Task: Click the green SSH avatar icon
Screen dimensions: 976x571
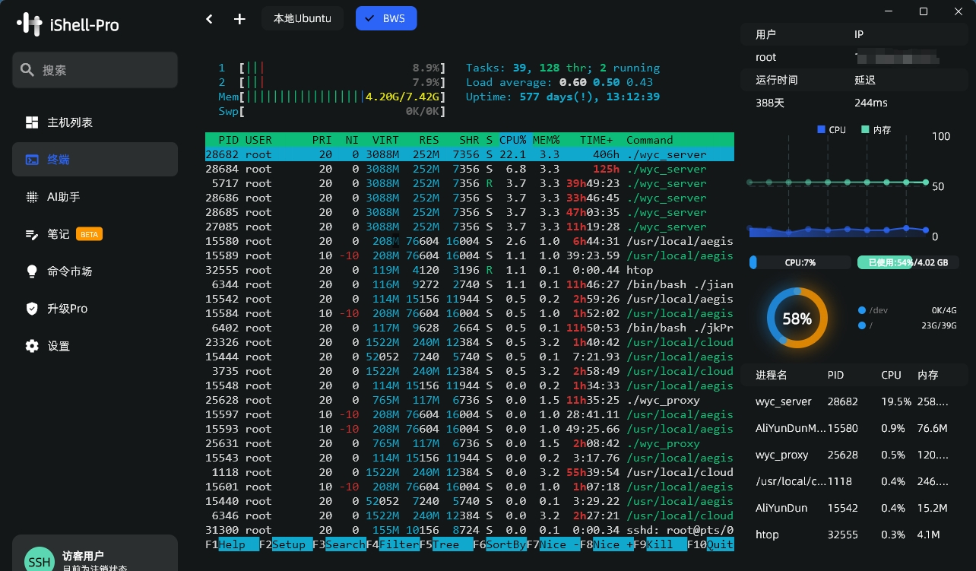Action: point(39,561)
